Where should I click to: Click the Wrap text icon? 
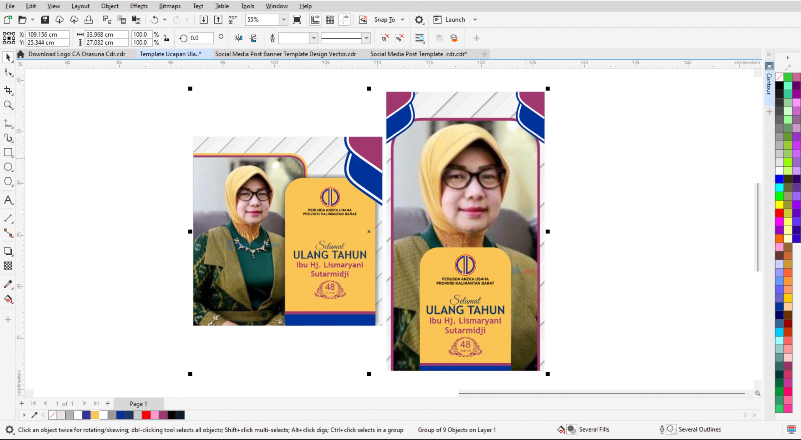click(x=420, y=38)
